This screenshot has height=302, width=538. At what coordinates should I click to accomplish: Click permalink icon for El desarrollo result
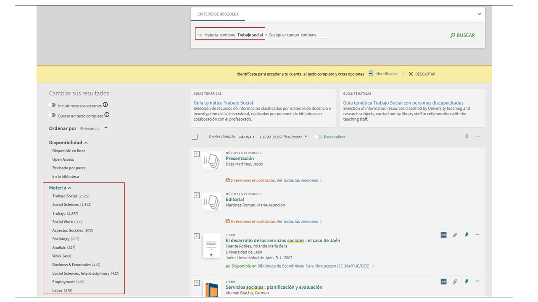455,235
